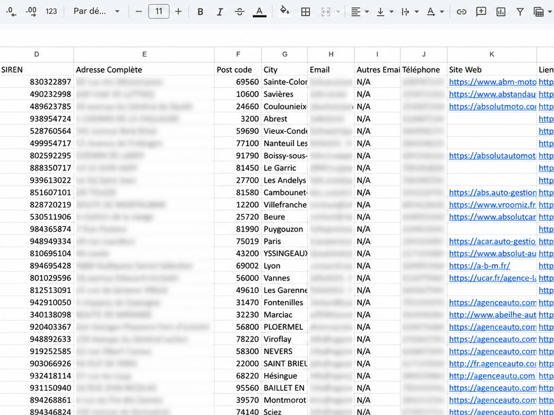Screen dimensions: 554x415
Task: Open the https://abs.auto-gestion link
Action: pos(493,193)
